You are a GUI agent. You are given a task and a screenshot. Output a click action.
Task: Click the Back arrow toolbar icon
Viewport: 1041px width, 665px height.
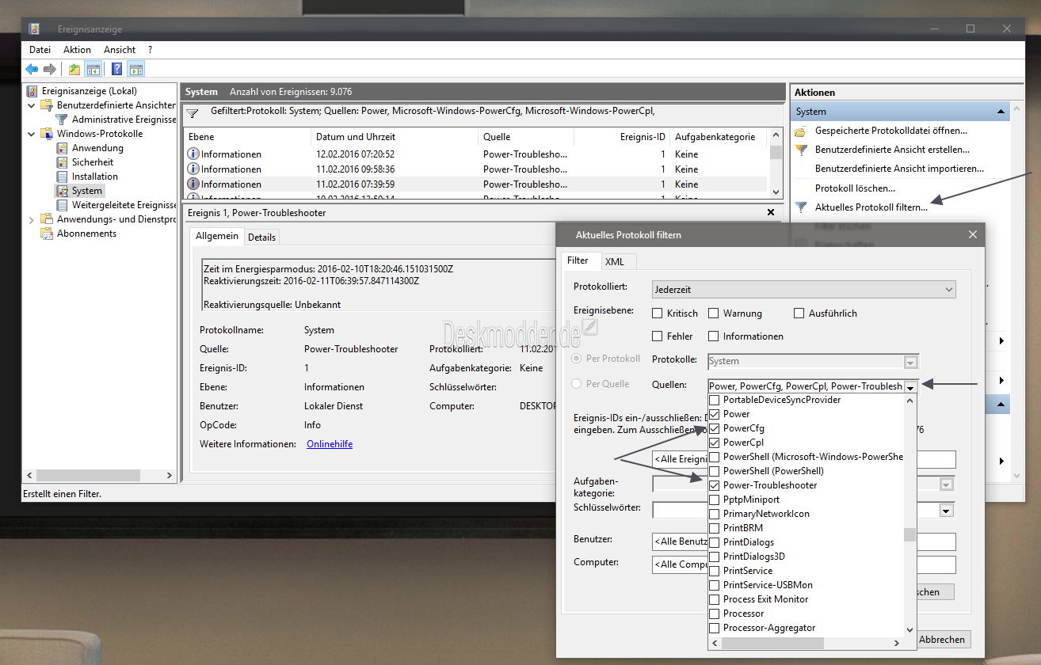click(32, 69)
